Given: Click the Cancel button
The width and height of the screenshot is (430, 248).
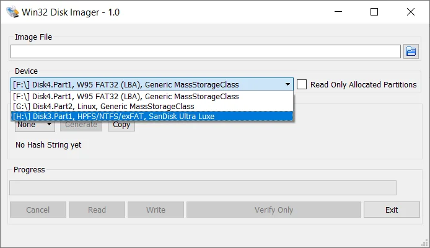Looking at the screenshot, I should (38, 210).
